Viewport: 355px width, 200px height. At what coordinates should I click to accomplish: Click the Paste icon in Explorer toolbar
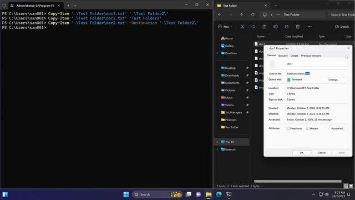[x=264, y=27]
